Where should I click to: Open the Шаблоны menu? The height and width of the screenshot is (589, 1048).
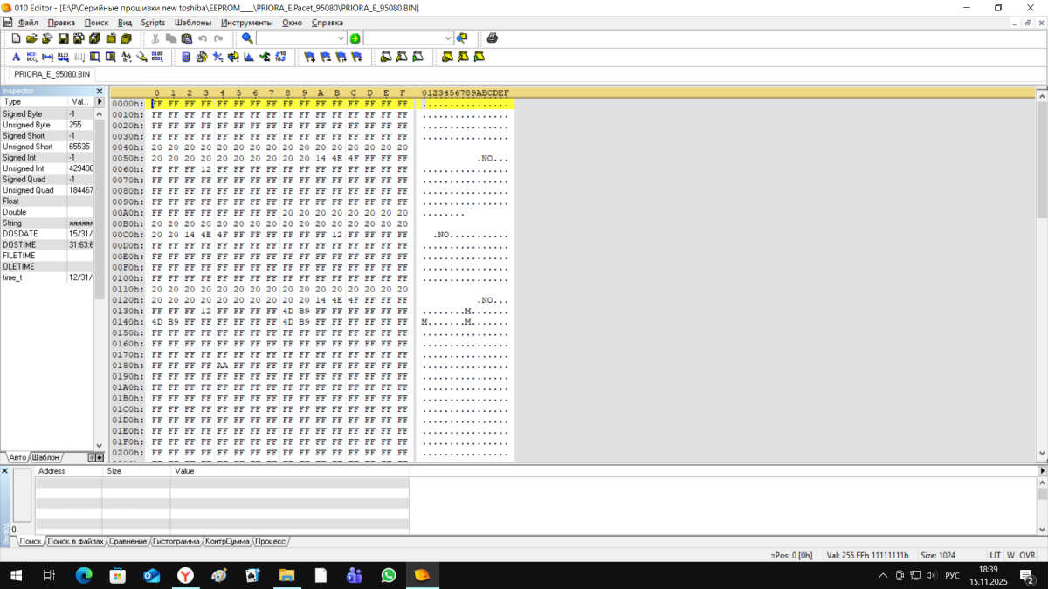tap(192, 23)
